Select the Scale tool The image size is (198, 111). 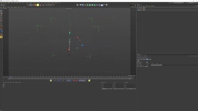(33, 5)
